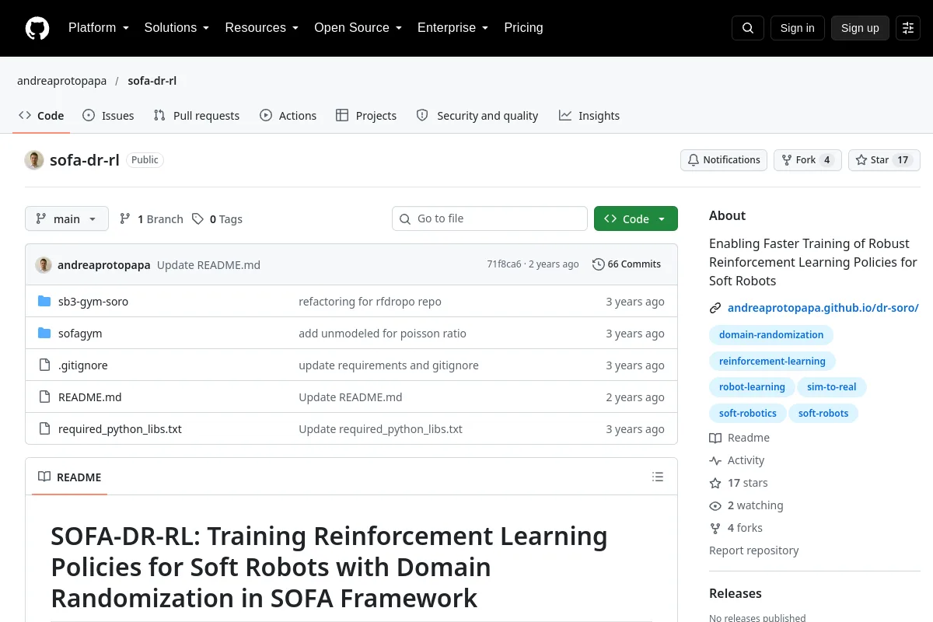The height and width of the screenshot is (622, 933).
Task: Click the book icon beside Readme
Action: click(x=715, y=438)
